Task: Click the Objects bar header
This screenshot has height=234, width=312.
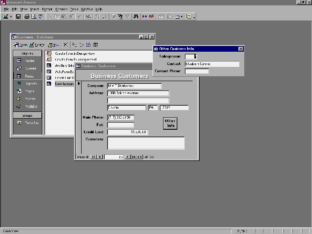Action: [x=27, y=53]
